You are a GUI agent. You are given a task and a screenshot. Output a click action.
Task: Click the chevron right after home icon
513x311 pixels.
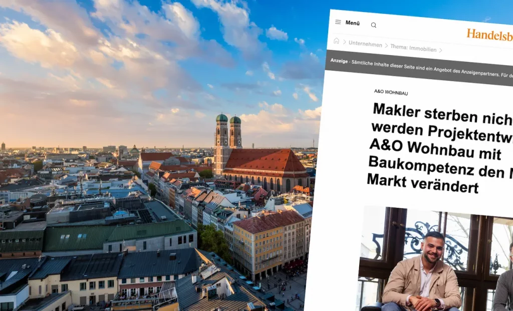pyautogui.click(x=344, y=42)
